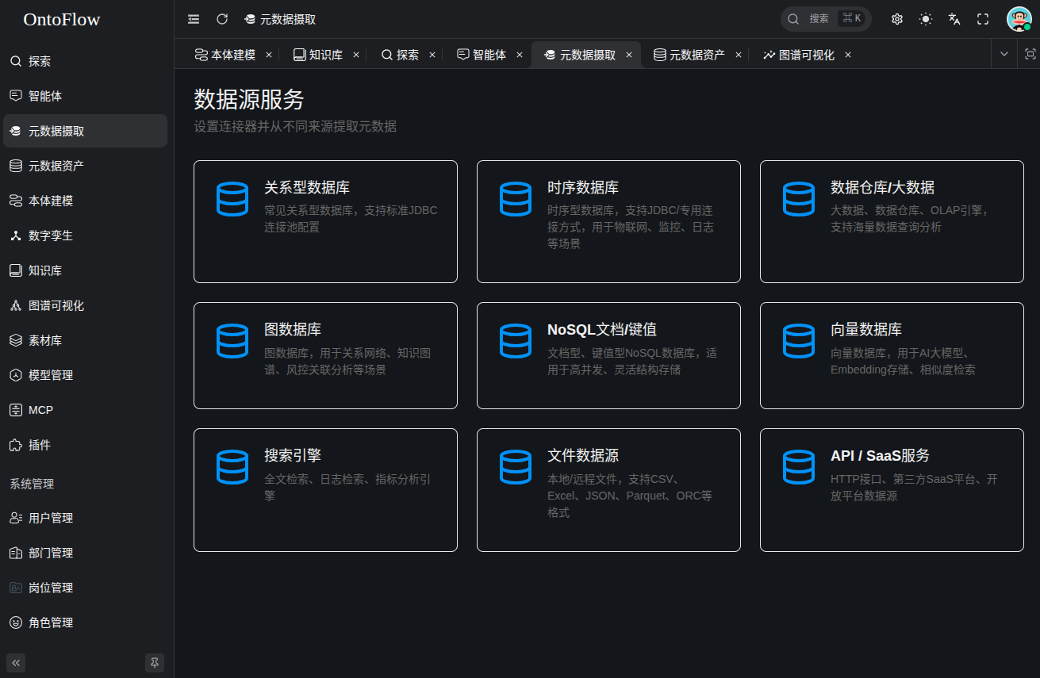
Task: Open the 数据仓库/大数据 card
Action: click(892, 221)
